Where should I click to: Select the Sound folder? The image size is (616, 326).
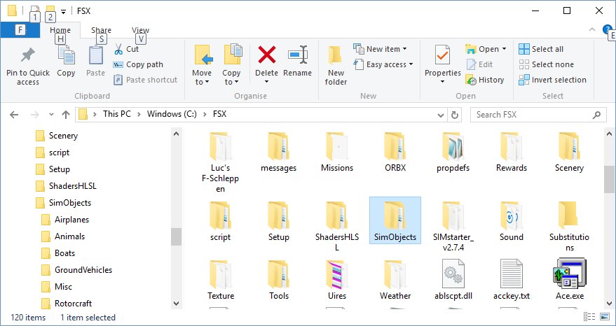pos(511,221)
